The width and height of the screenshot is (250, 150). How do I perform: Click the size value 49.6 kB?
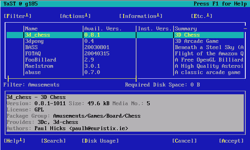point(98,103)
